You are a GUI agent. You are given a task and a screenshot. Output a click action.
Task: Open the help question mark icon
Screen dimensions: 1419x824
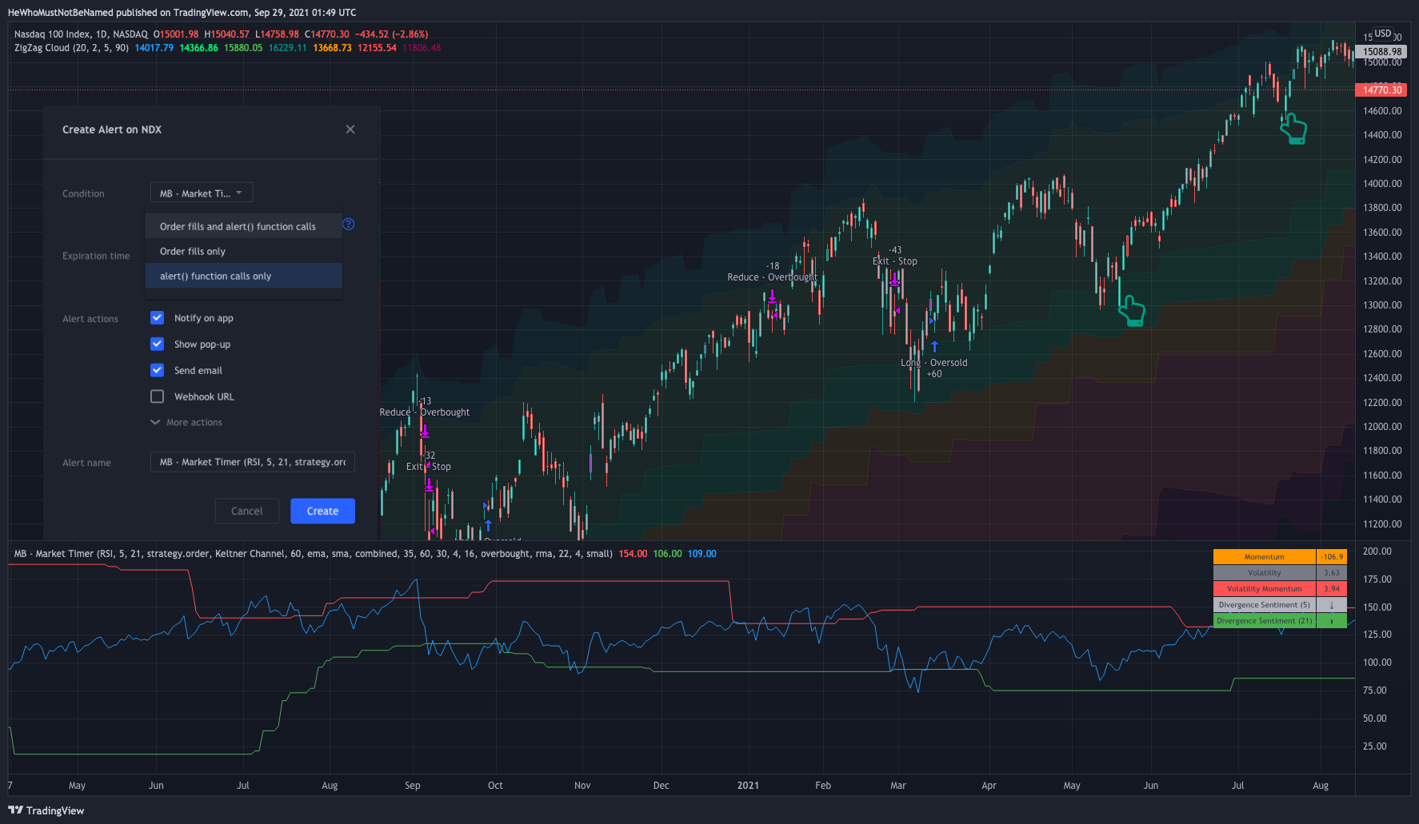click(349, 224)
